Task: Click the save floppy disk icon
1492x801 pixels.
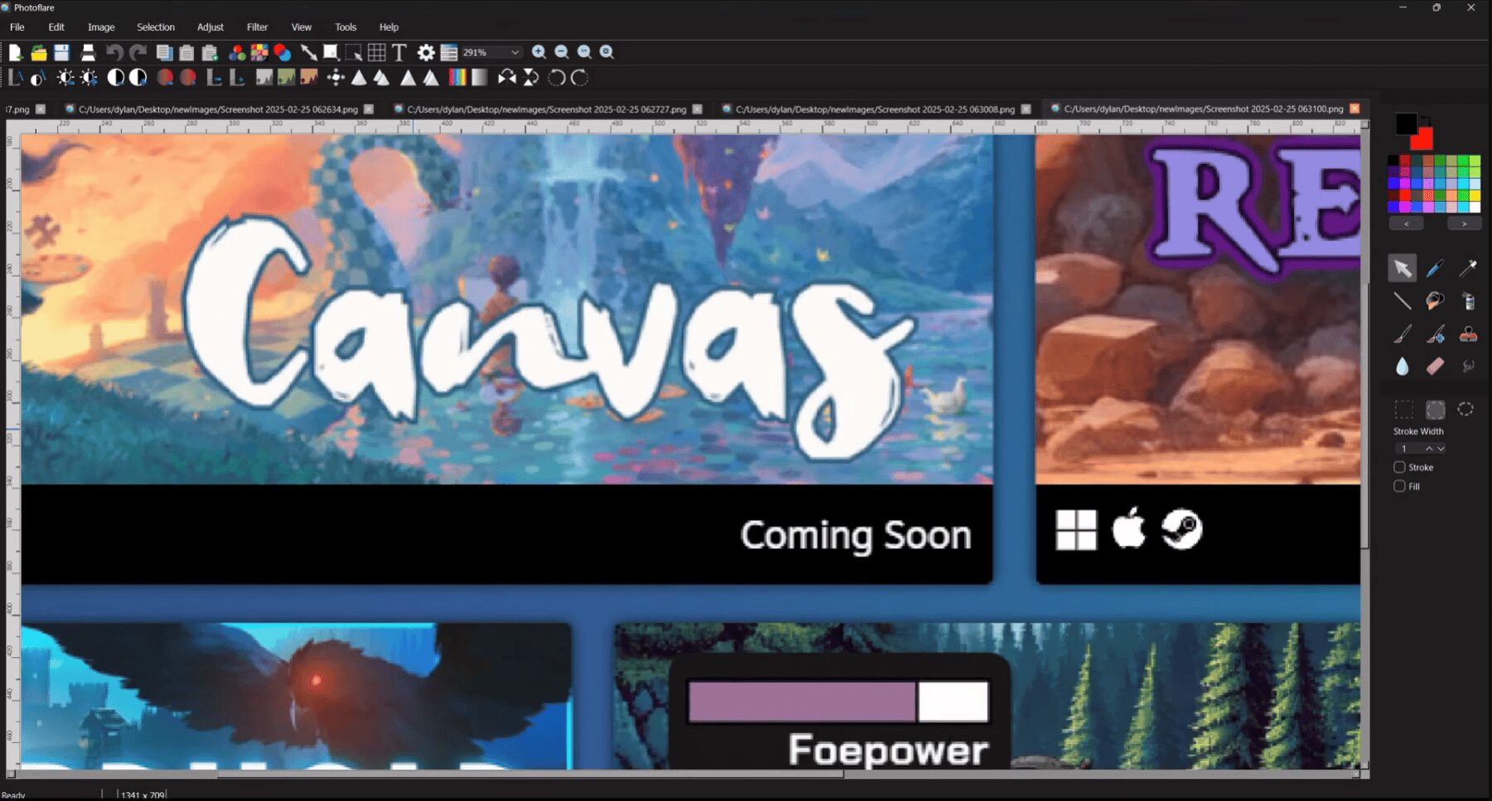Action: coord(61,52)
